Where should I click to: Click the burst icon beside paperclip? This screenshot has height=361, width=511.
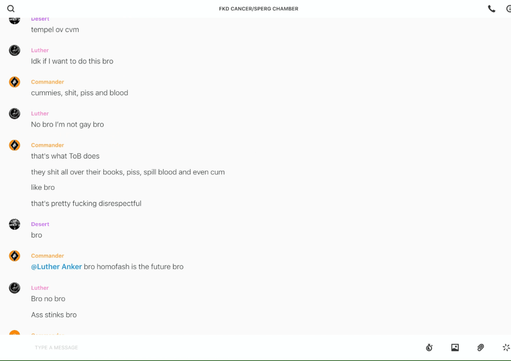pos(506,347)
